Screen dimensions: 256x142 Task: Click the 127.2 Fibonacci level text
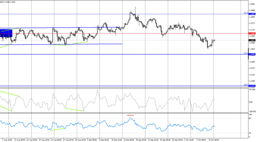246,53
